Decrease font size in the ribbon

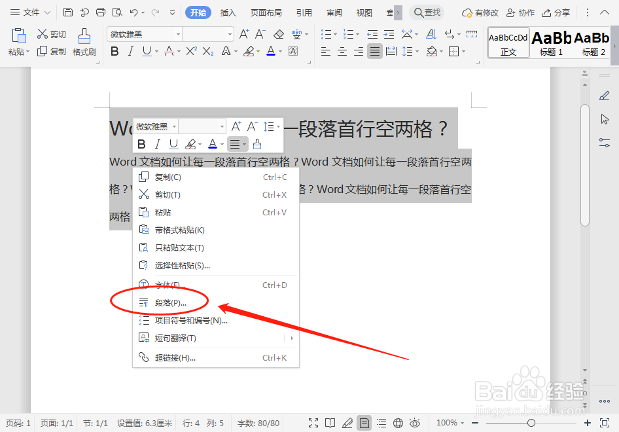260,34
